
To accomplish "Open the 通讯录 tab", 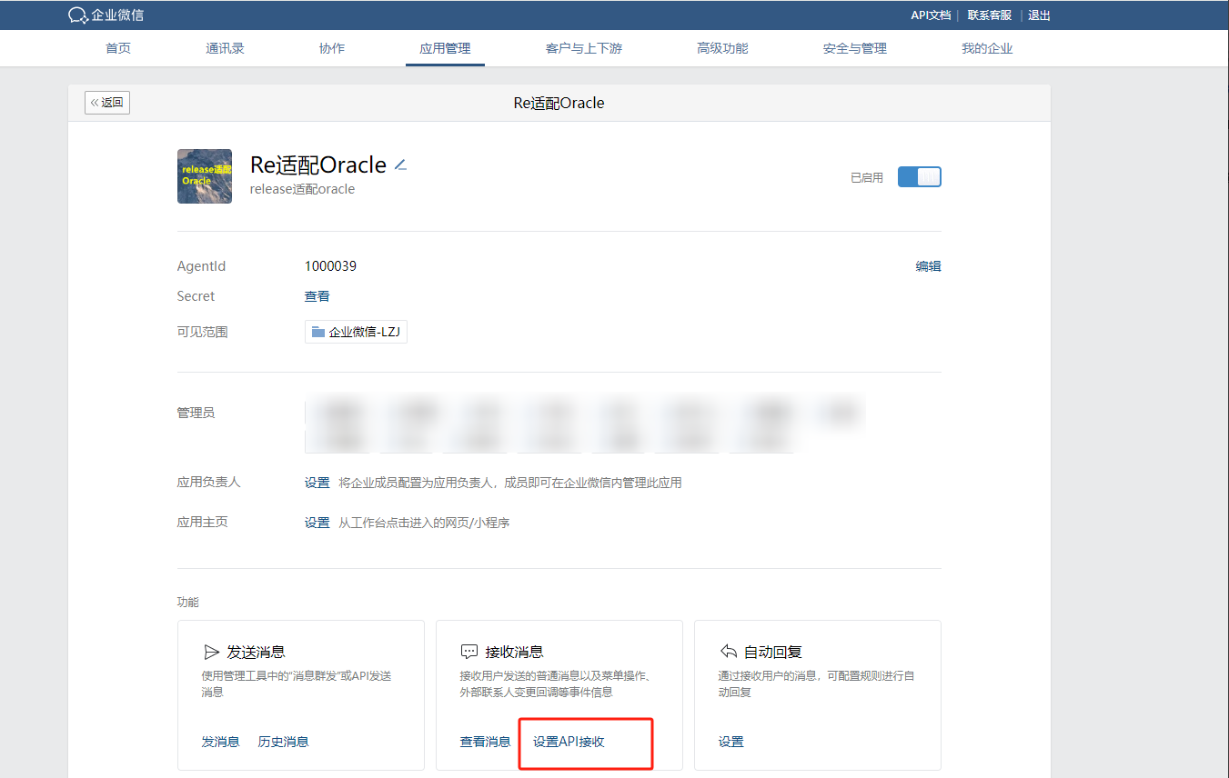I will (225, 48).
